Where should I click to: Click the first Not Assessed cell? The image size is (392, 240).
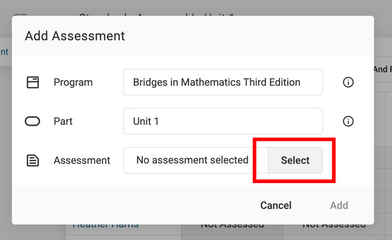(232, 225)
